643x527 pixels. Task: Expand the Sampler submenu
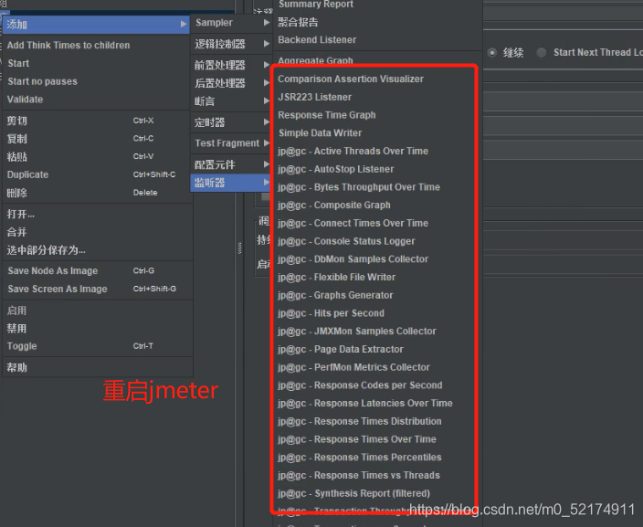pos(232,23)
